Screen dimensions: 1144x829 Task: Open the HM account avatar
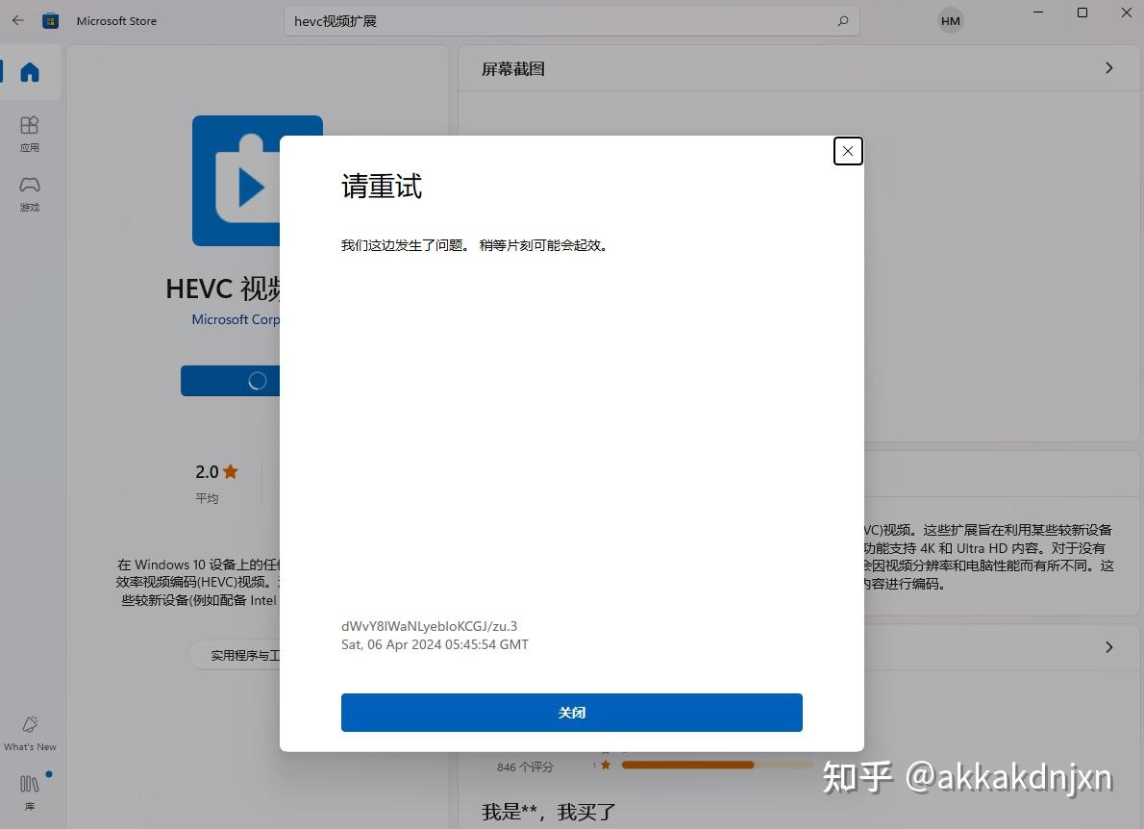(950, 21)
